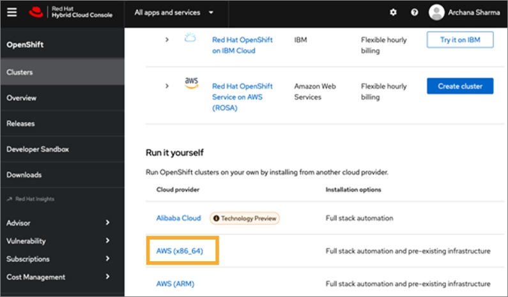Open the Alibaba Cloud link
Viewport: 508px width, 297px height.
178,218
